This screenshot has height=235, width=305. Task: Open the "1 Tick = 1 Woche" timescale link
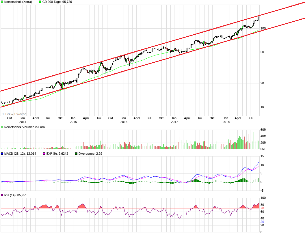pos(14,114)
